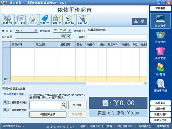The image size is (172, 129).
Task: Click the app logo in title bar
Action: pos(4,2)
